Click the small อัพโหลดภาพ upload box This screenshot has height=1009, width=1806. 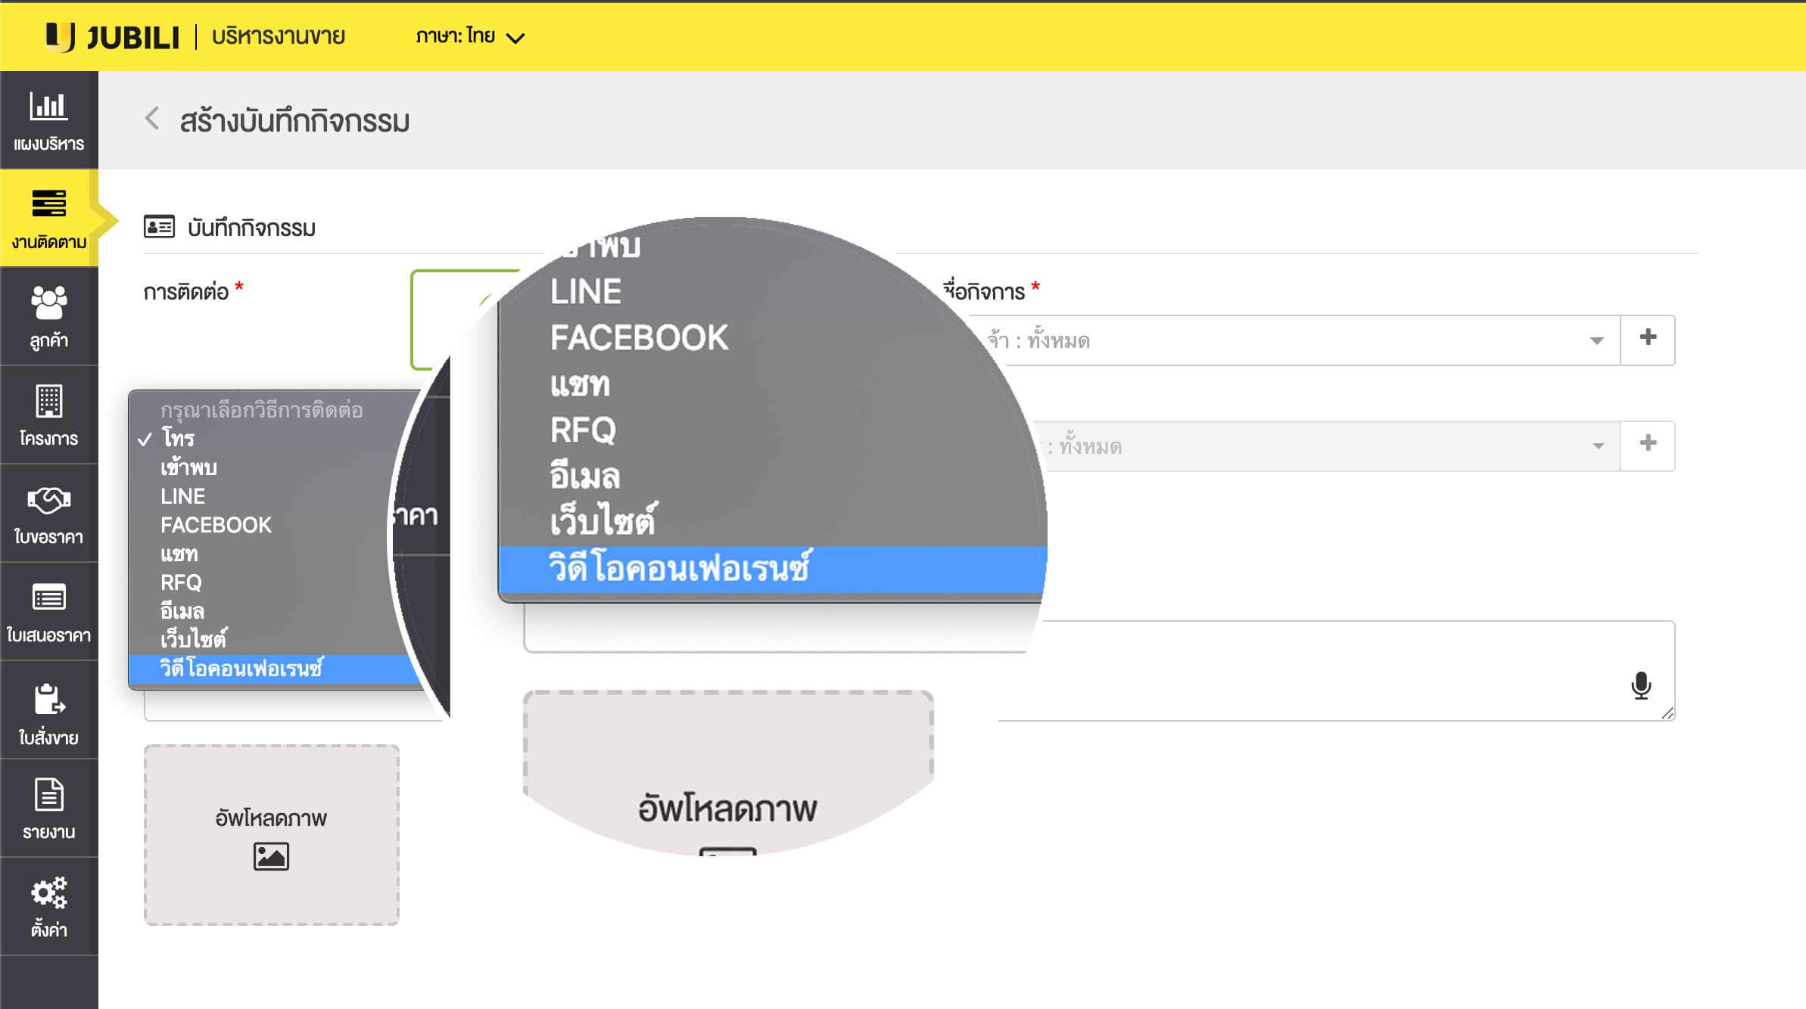[271, 834]
